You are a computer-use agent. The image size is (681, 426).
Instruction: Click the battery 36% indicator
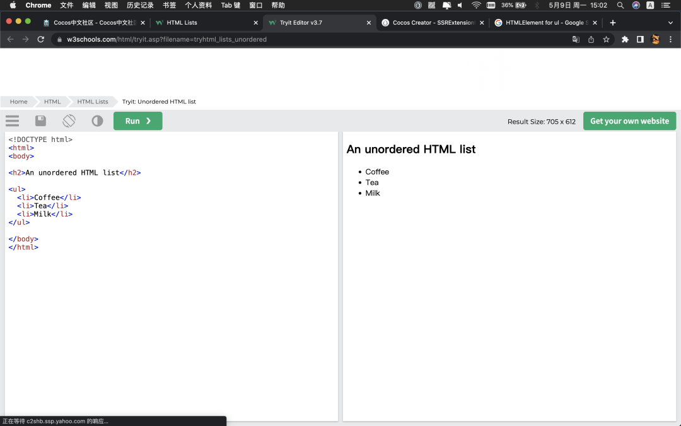514,5
